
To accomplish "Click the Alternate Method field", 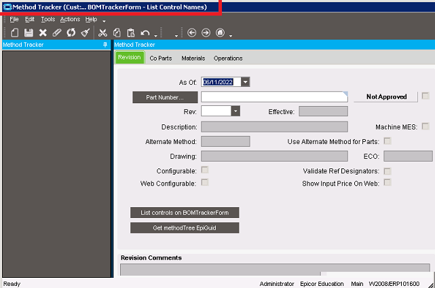I will click(225, 141).
